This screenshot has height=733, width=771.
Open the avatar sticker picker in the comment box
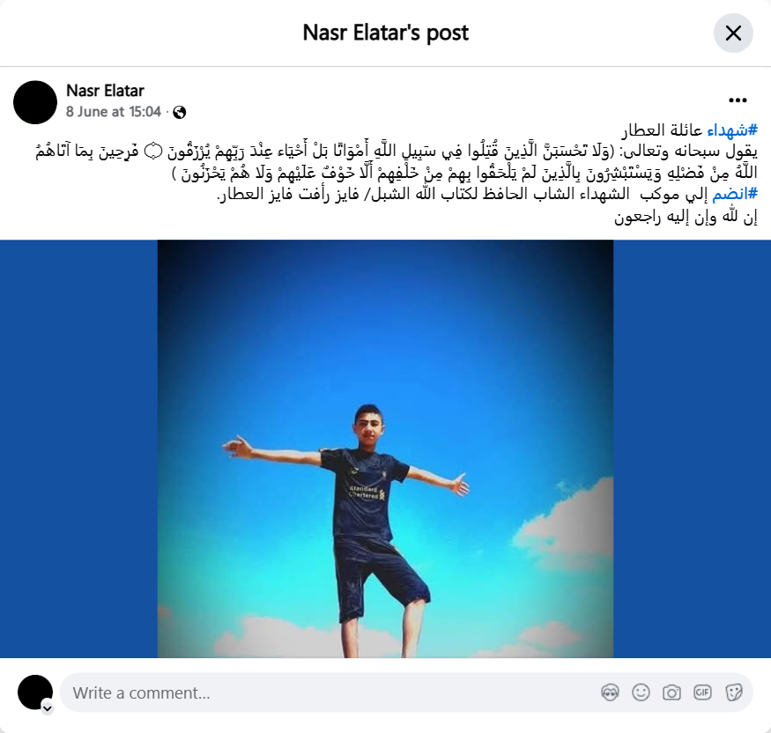pyautogui.click(x=610, y=692)
